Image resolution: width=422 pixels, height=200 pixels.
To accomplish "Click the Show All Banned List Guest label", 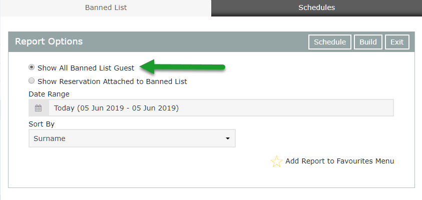I will pos(86,68).
